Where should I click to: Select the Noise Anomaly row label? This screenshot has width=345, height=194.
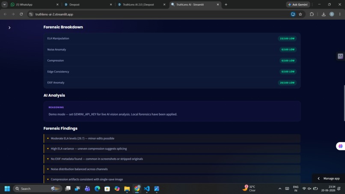[57, 50]
